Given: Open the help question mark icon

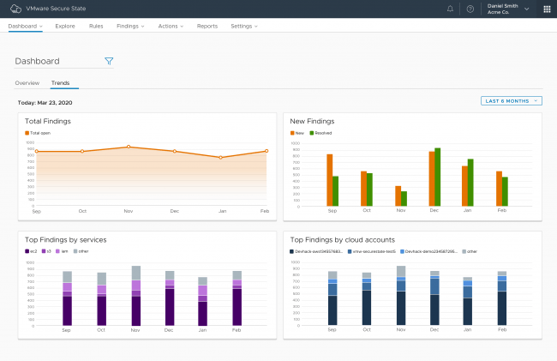Looking at the screenshot, I should [x=470, y=9].
